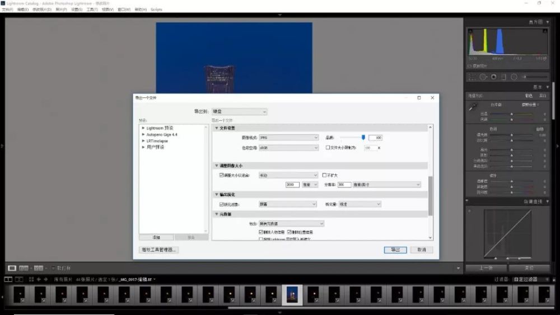Open the 增效工具管理器 plugin manager button
This screenshot has width=560, height=315.
(x=158, y=250)
